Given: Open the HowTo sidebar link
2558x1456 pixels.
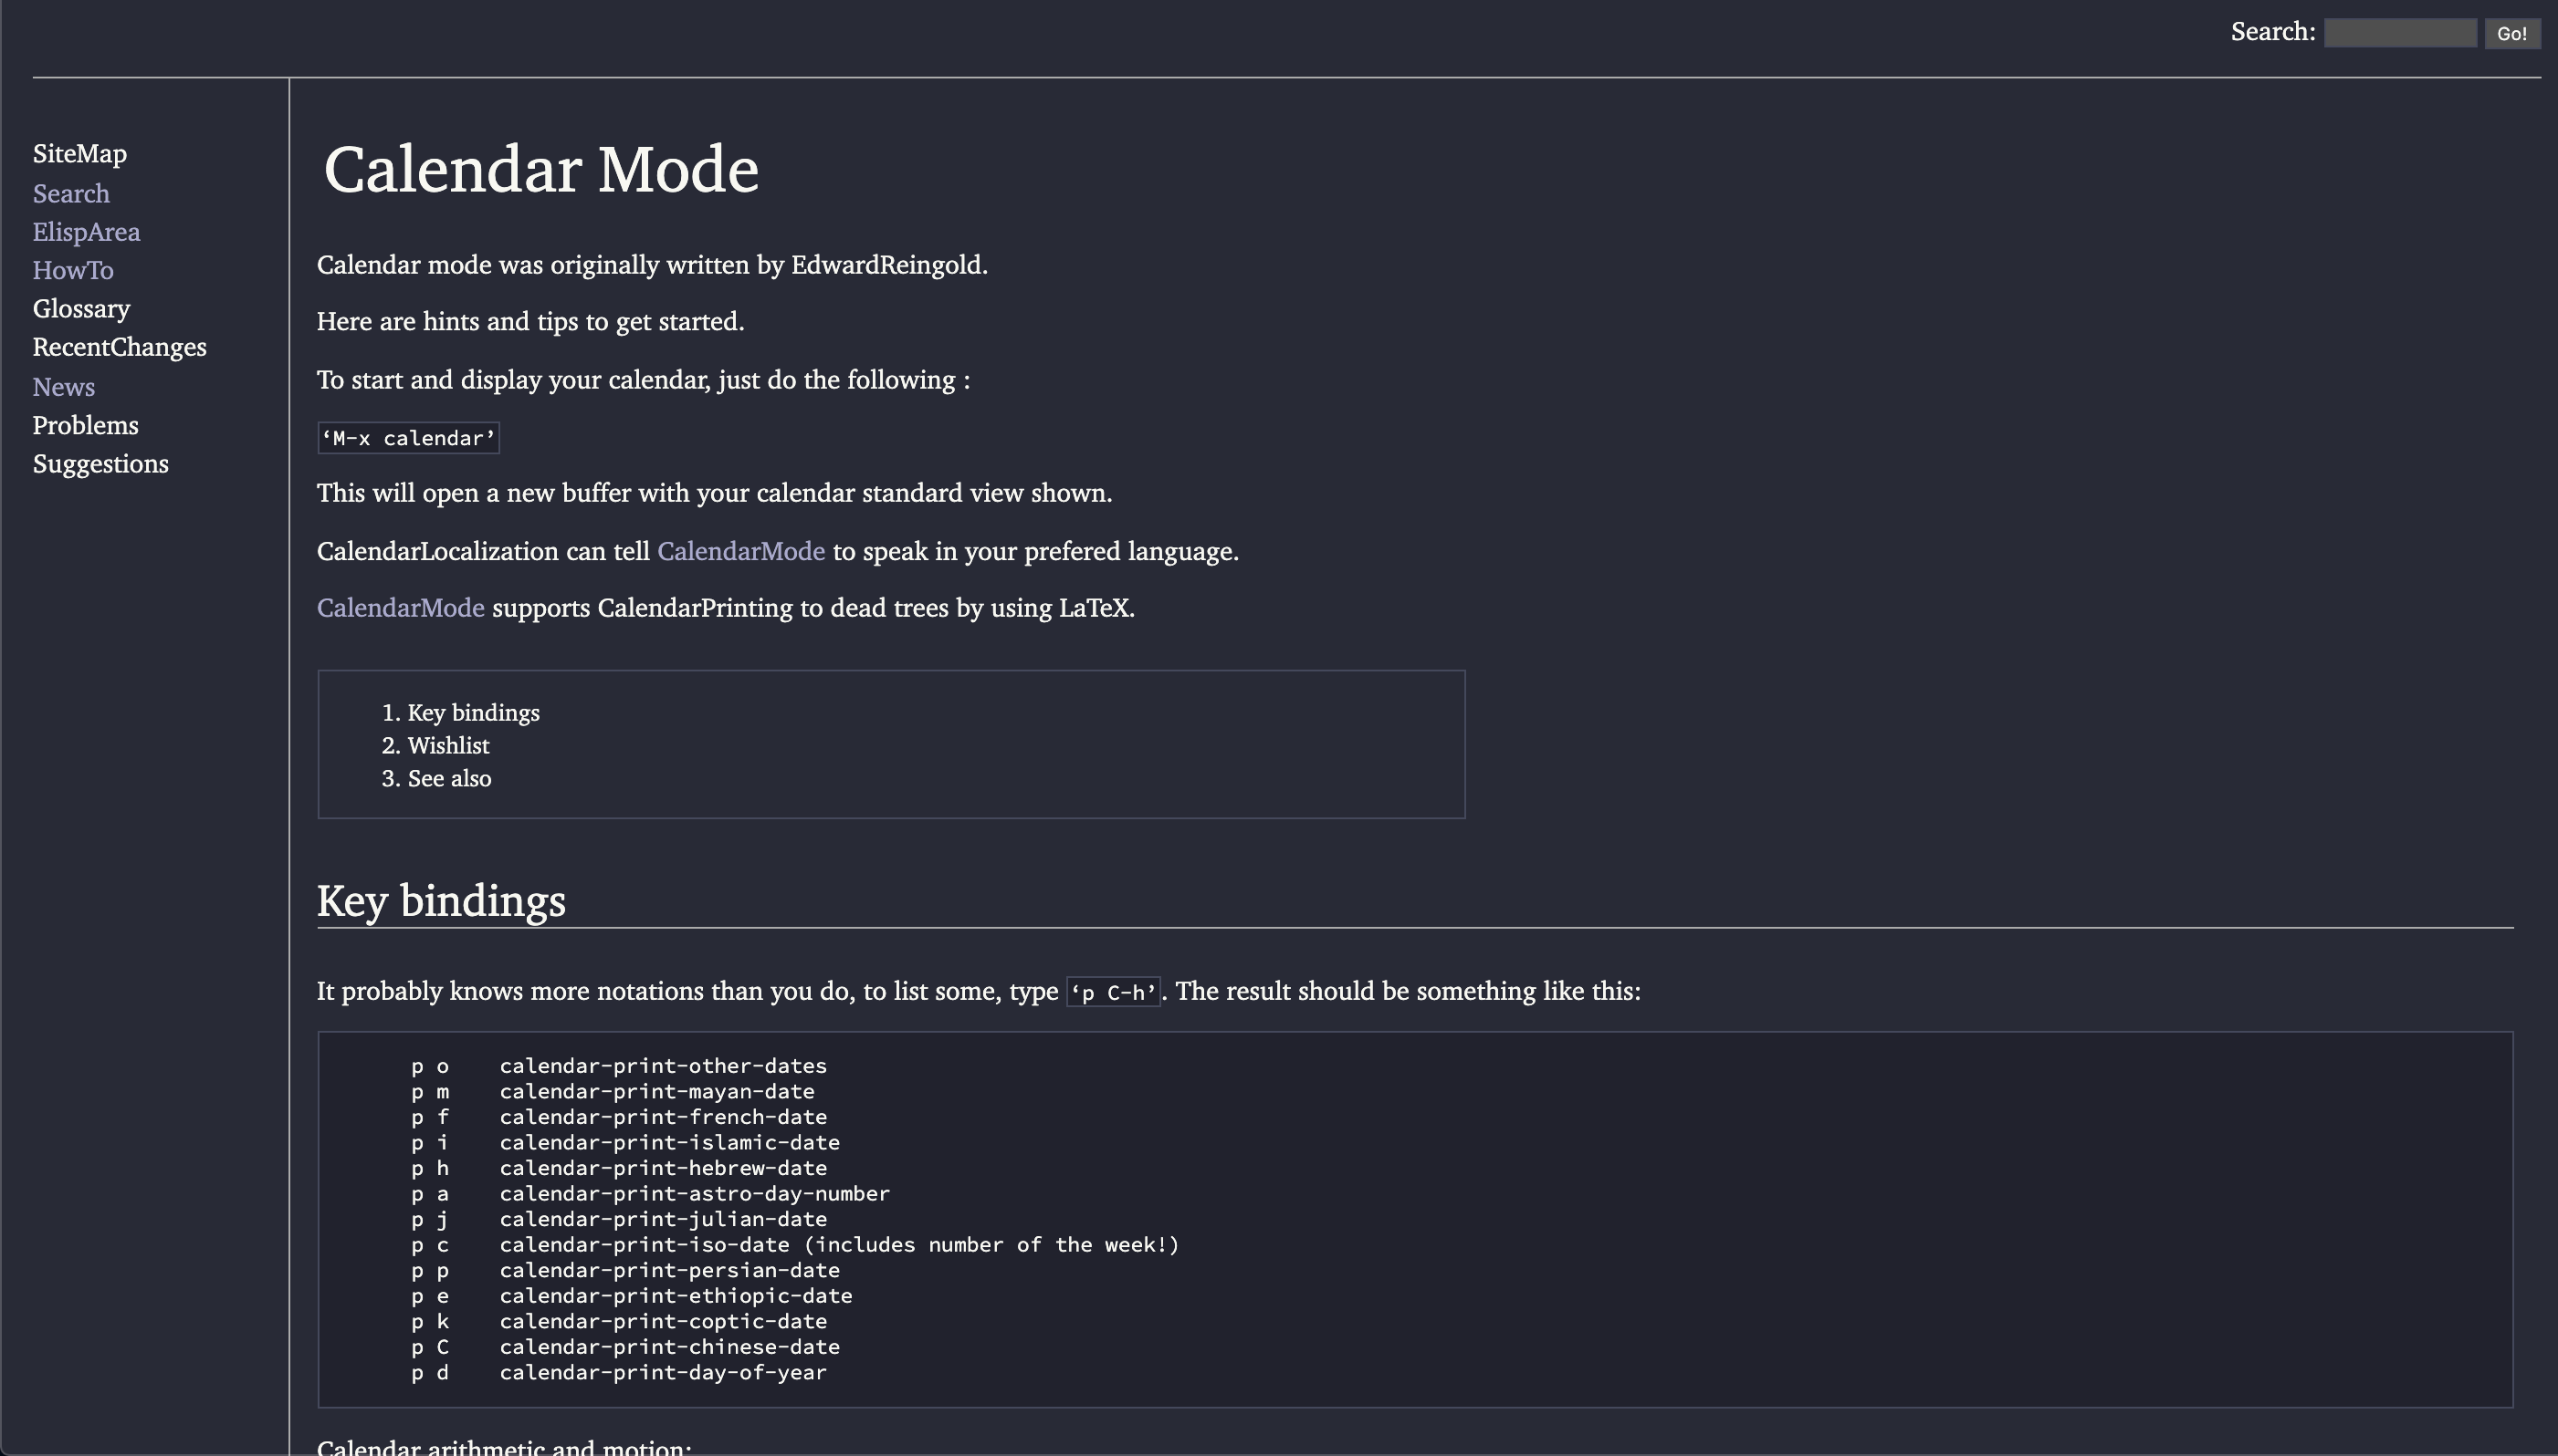Looking at the screenshot, I should [x=73, y=270].
